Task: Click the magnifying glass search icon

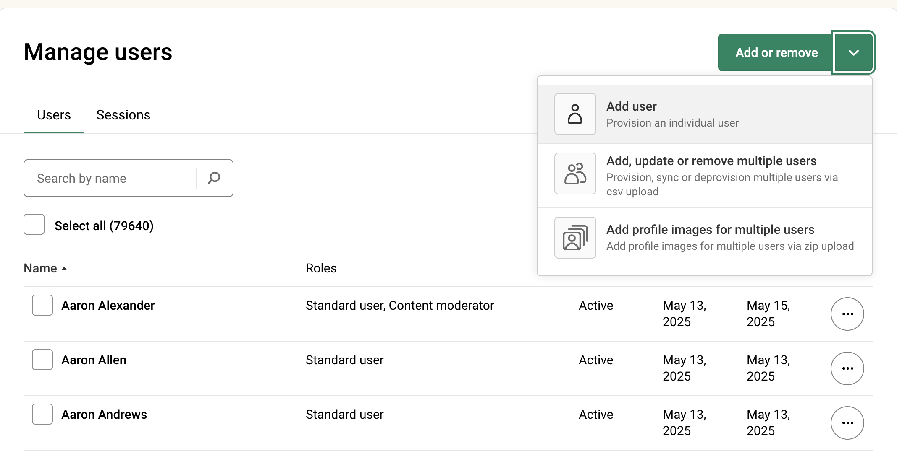Action: click(x=214, y=178)
